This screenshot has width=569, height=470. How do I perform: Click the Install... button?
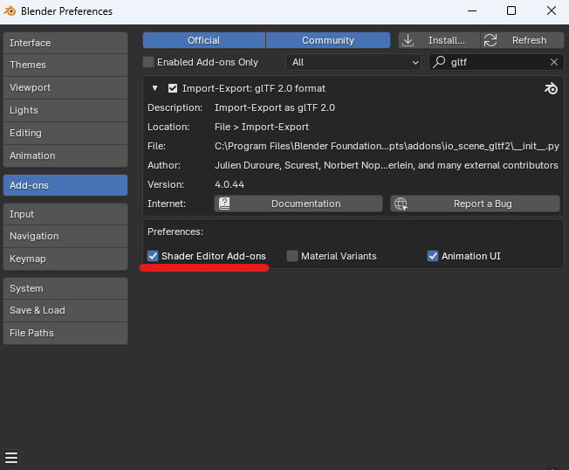point(439,40)
